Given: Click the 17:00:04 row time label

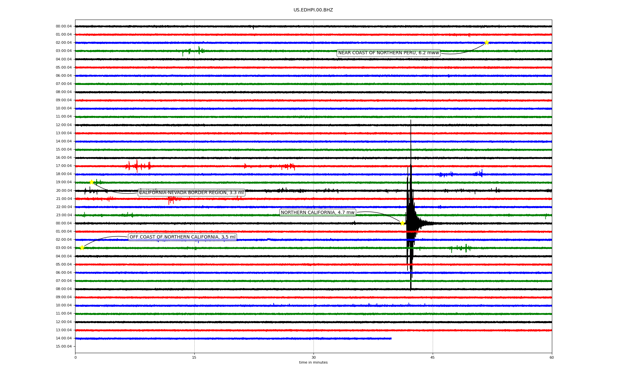Looking at the screenshot, I should [64, 166].
